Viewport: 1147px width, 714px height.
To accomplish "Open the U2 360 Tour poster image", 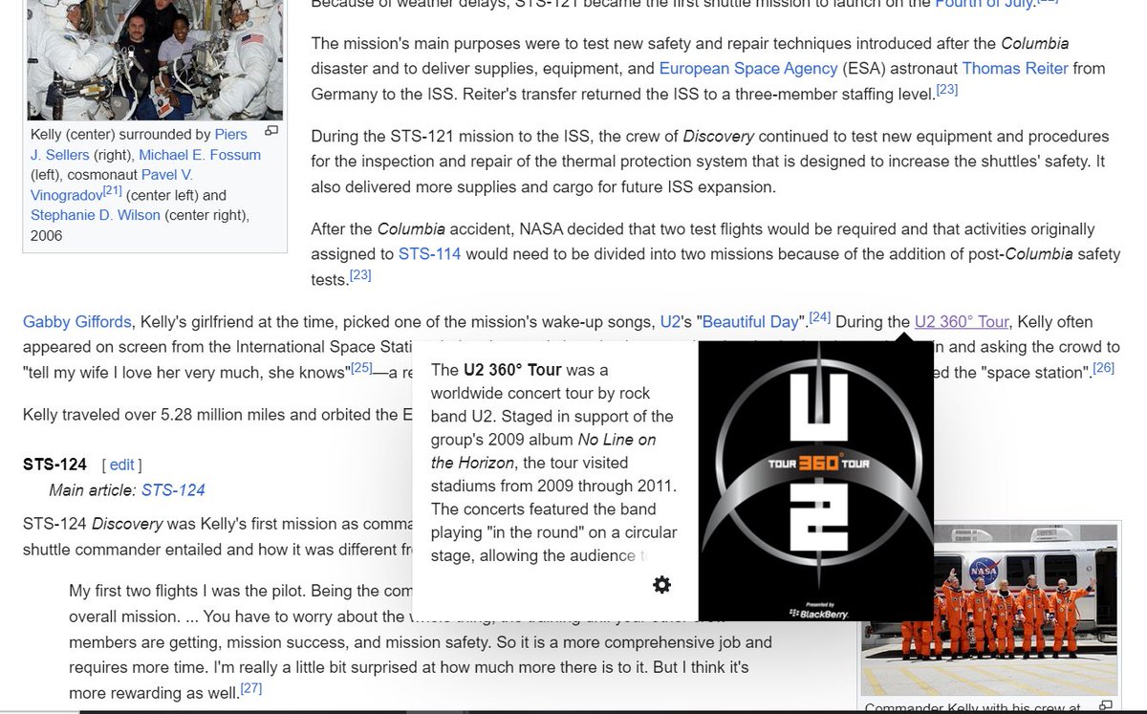I will [x=816, y=481].
